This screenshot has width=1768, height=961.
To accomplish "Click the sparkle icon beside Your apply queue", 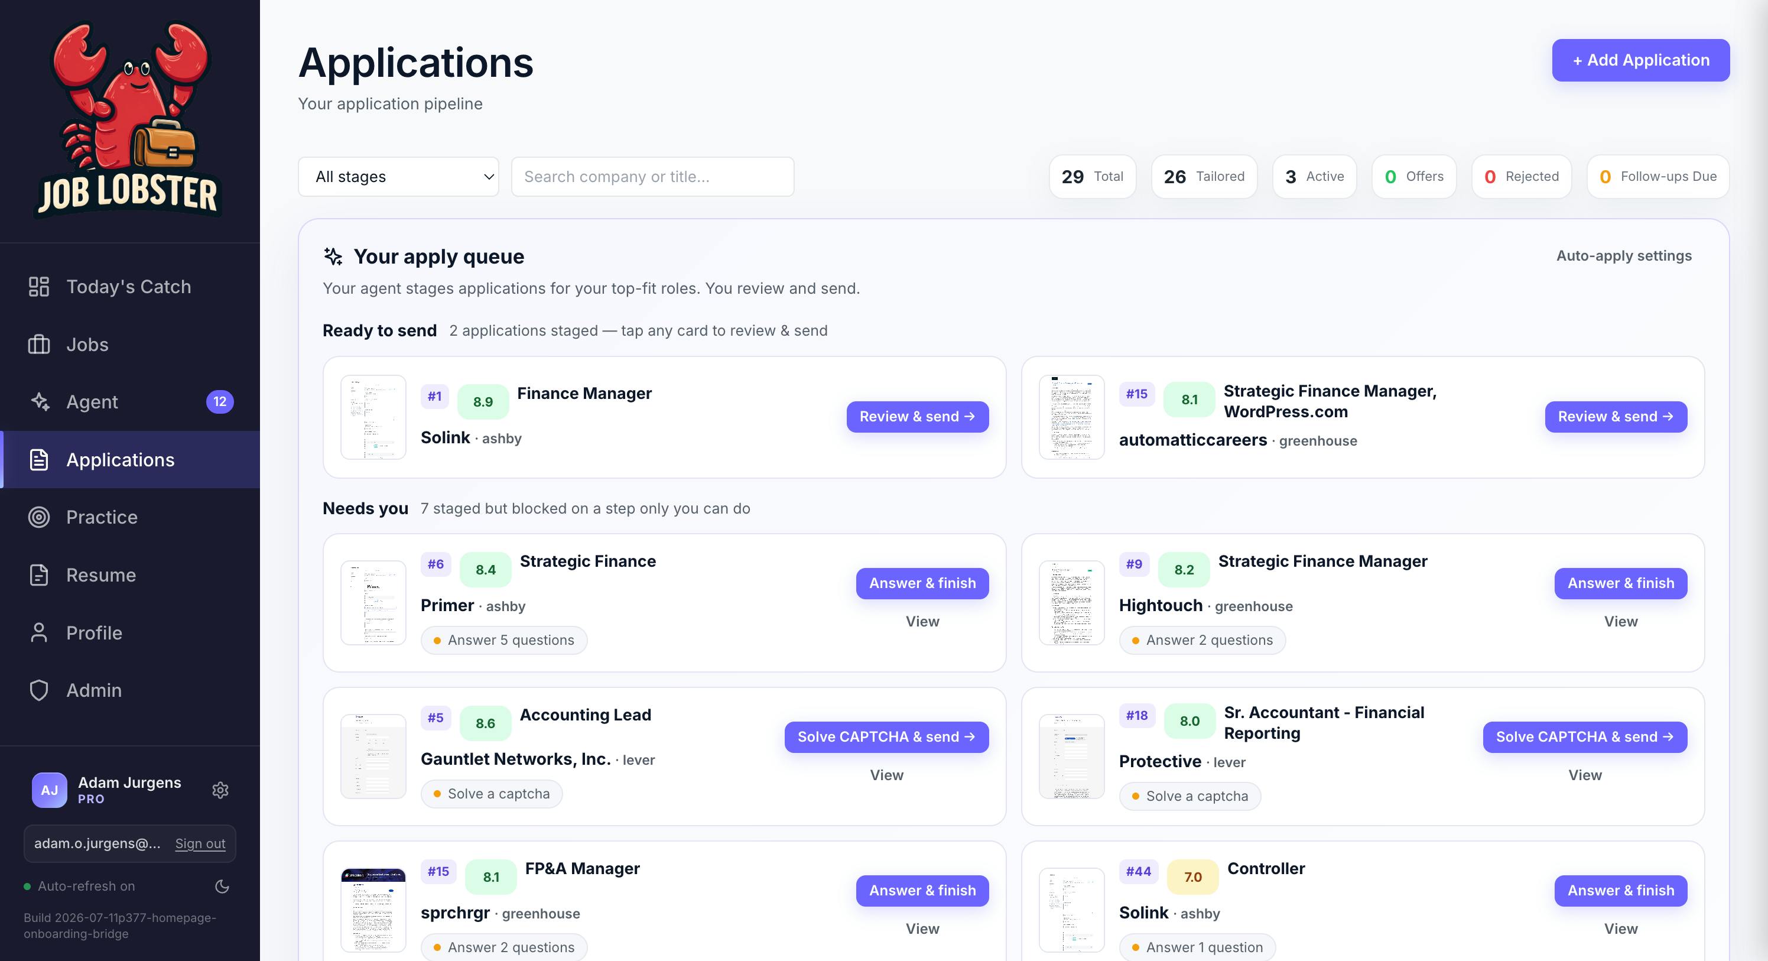I will (x=333, y=257).
